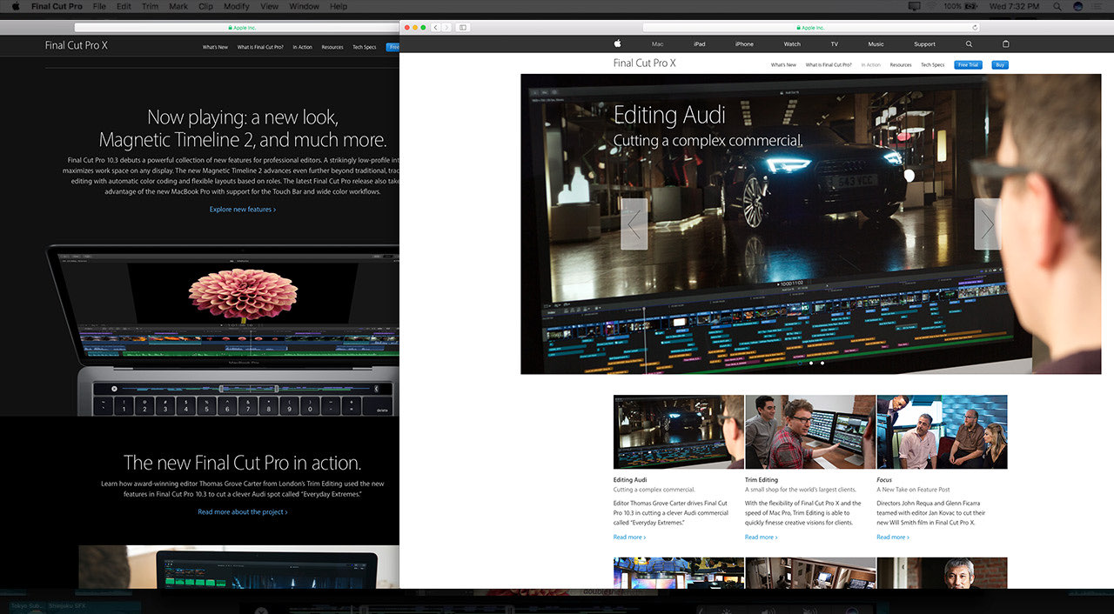Viewport: 1114px width, 614px height.
Task: Go to next slide in Audi gallery
Action: click(988, 224)
